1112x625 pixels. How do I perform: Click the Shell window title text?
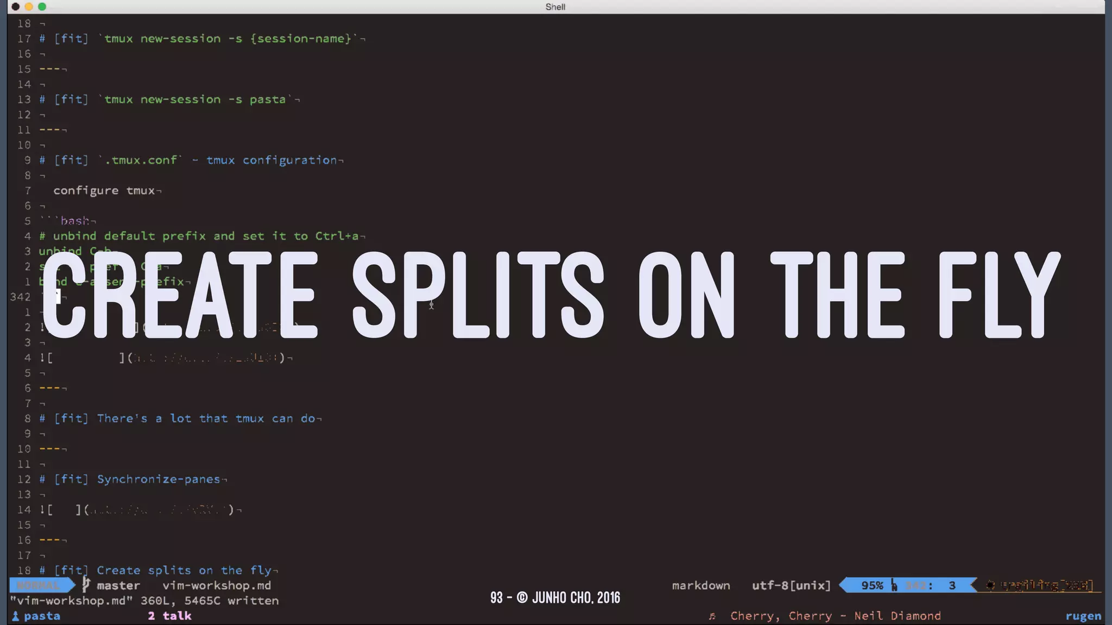point(555,7)
